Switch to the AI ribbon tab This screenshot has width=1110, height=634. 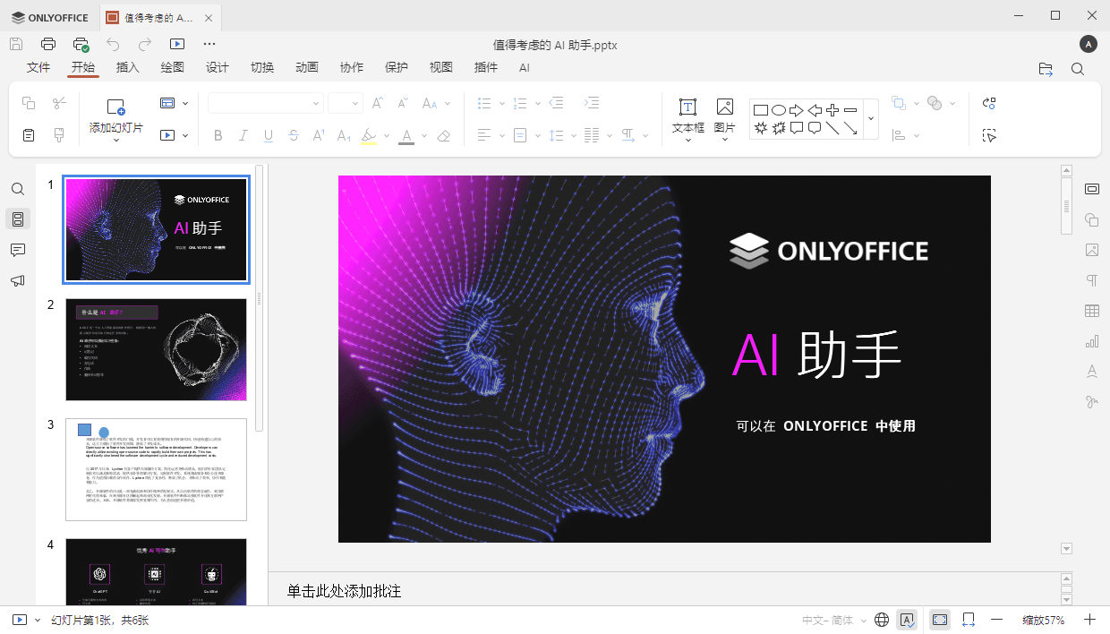coord(525,67)
